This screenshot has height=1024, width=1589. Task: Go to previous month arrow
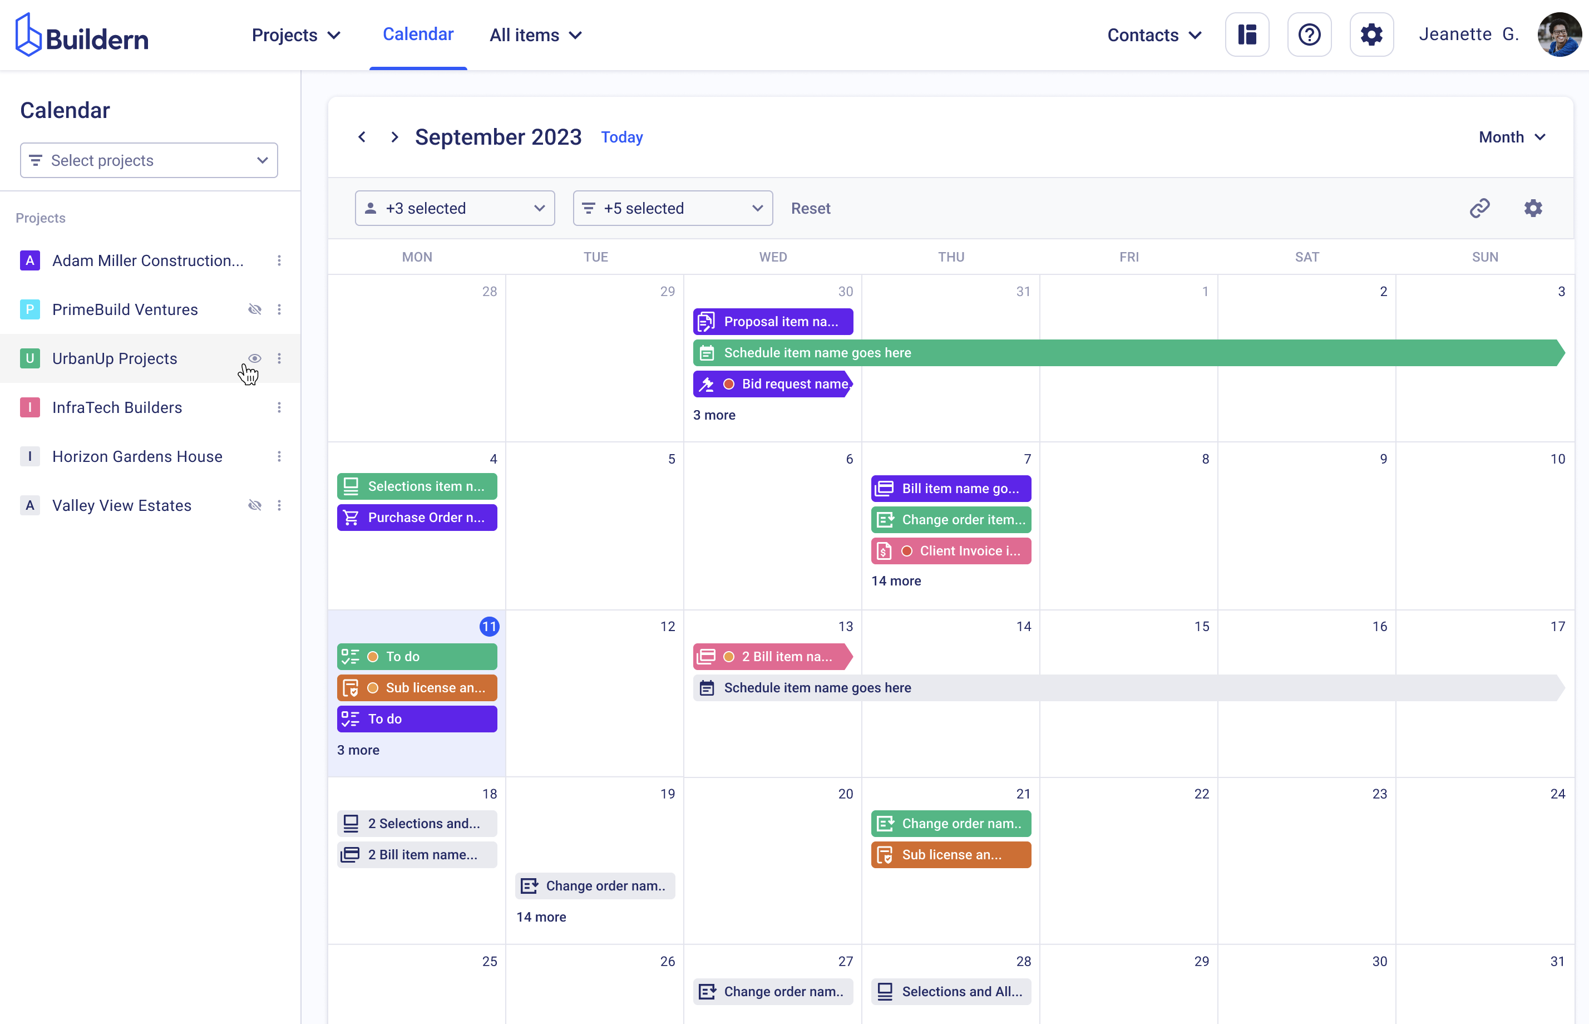click(x=362, y=137)
